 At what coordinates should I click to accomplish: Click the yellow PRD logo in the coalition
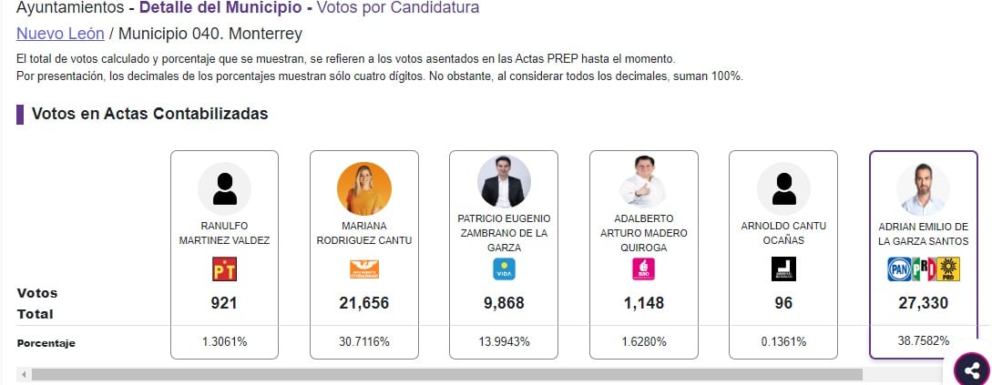948,269
